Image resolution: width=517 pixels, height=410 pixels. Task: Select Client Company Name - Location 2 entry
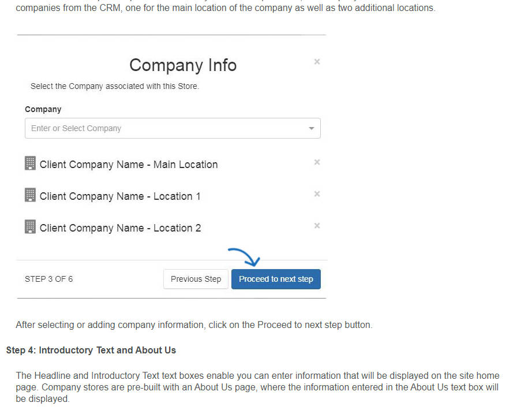pyautogui.click(x=121, y=228)
